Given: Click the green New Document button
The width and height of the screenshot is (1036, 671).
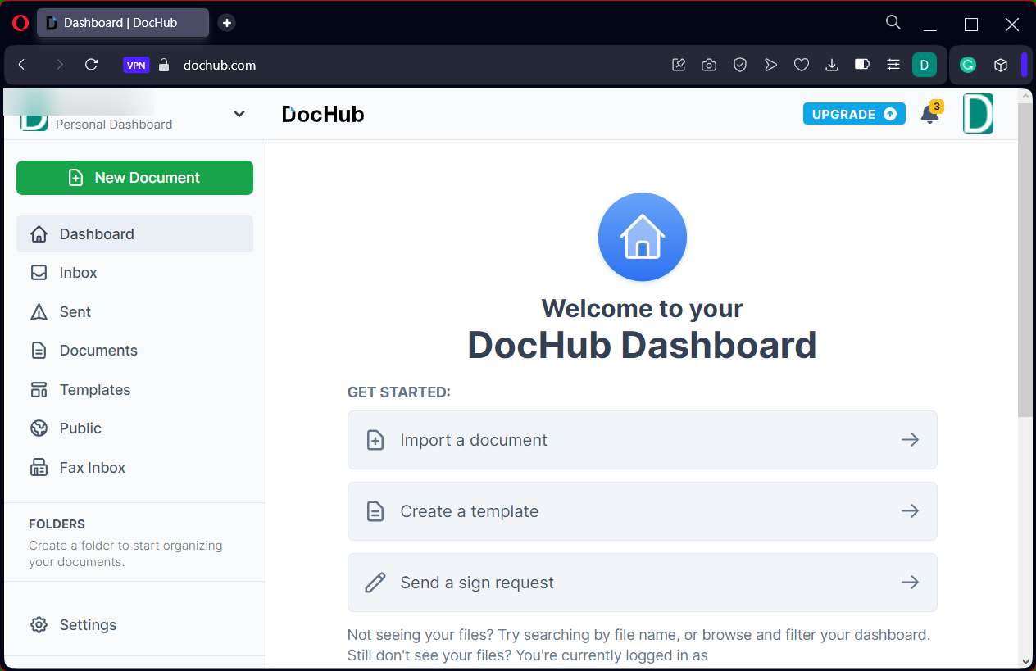Looking at the screenshot, I should pyautogui.click(x=134, y=178).
